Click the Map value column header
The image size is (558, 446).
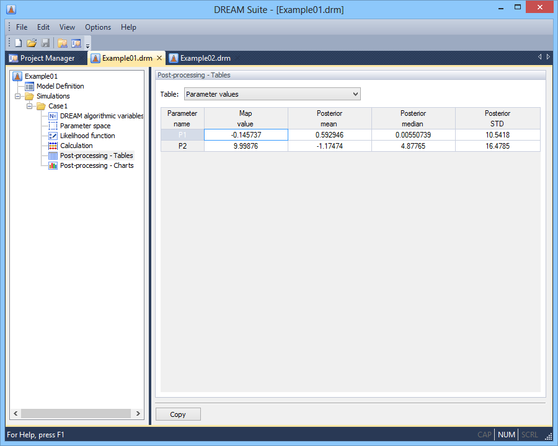tap(246, 118)
